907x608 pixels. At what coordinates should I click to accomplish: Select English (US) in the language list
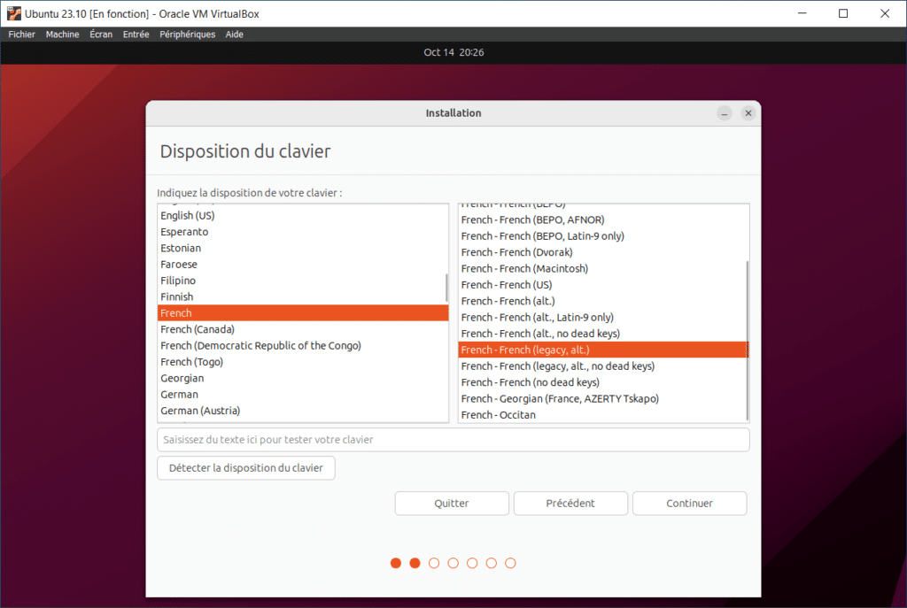(x=303, y=216)
